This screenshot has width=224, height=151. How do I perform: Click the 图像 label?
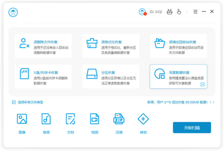(22, 132)
